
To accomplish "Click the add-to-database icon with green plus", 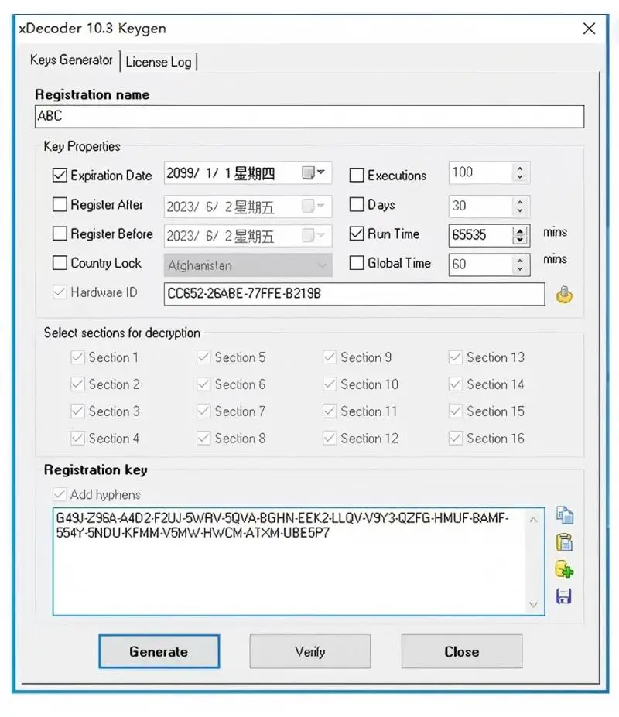I will [x=565, y=570].
